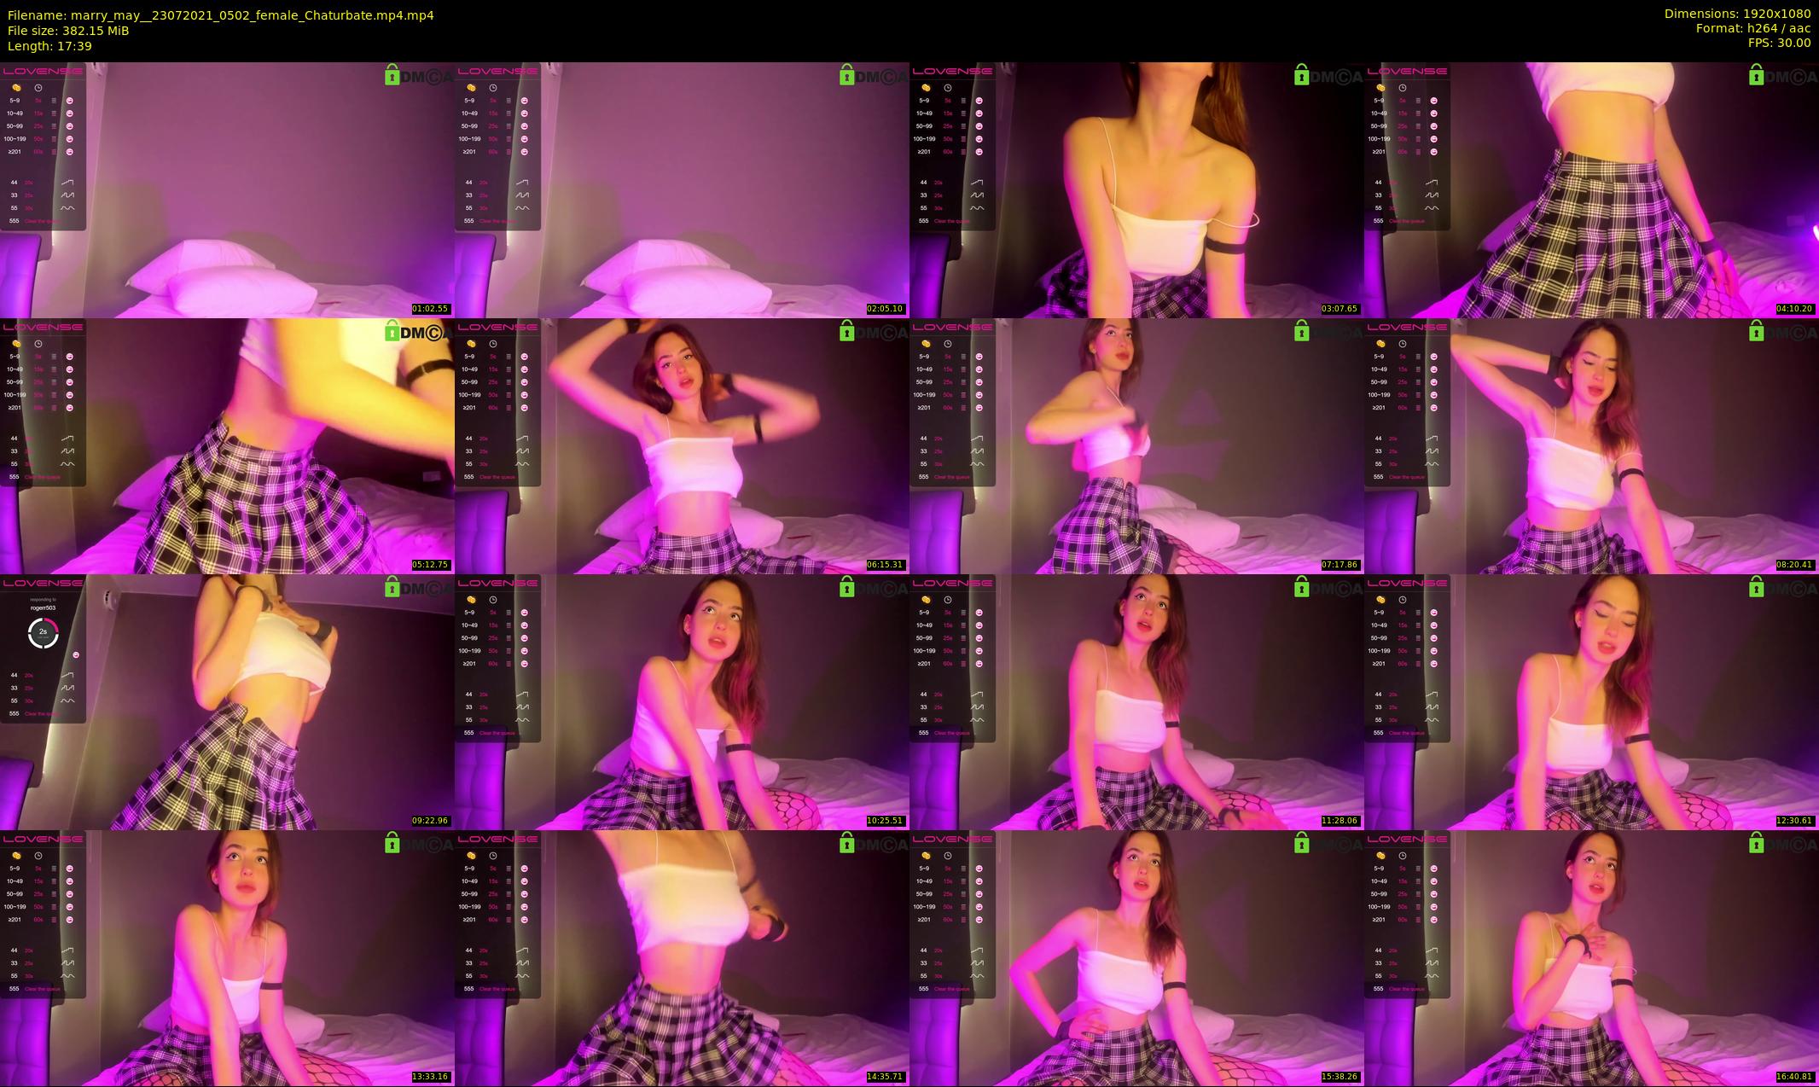The width and height of the screenshot is (1819, 1087).
Task: Click the filename text in the header
Action: pyautogui.click(x=220, y=15)
